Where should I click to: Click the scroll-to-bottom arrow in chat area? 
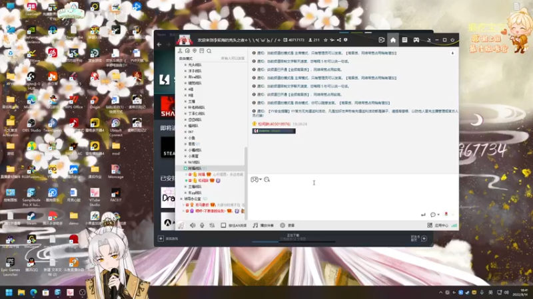tap(452, 53)
